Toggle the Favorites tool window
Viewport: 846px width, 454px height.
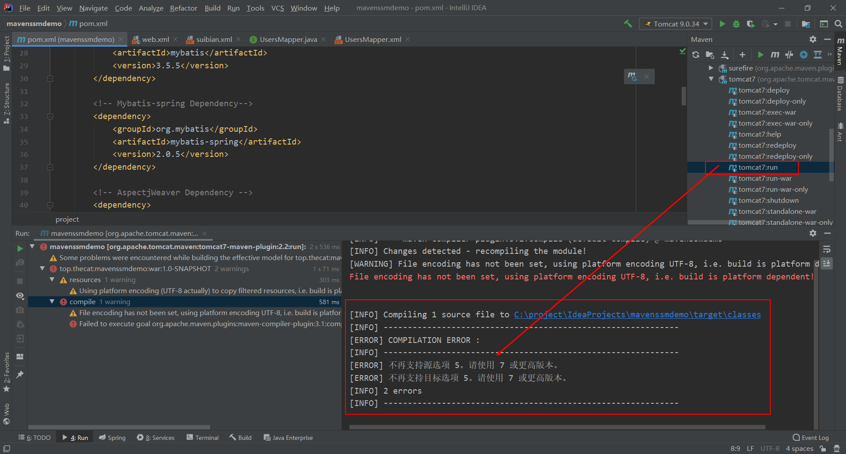(6, 372)
